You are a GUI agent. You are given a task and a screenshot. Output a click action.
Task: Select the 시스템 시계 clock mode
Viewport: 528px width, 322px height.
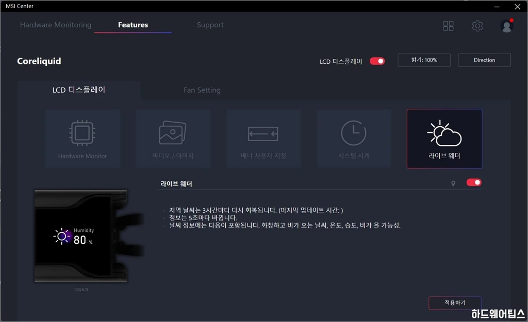(x=354, y=138)
